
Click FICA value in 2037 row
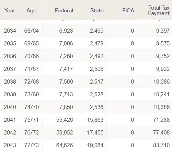pyautogui.click(x=133, y=69)
